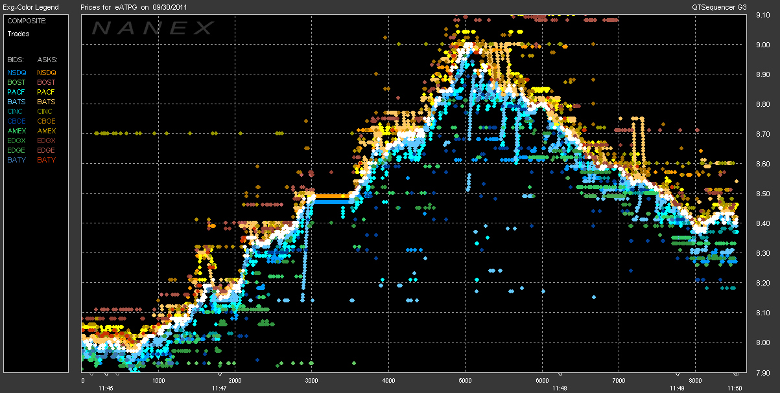Click the 8.90 price axis label
Screen dimensions: 780x393
(x=762, y=74)
